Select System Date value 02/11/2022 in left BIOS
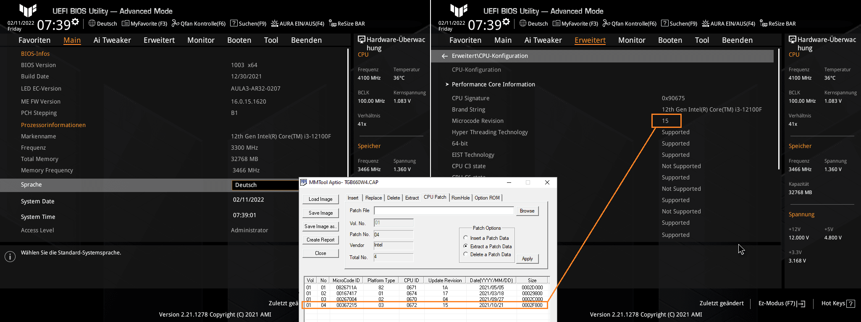Image resolution: width=861 pixels, height=322 pixels. (x=249, y=200)
